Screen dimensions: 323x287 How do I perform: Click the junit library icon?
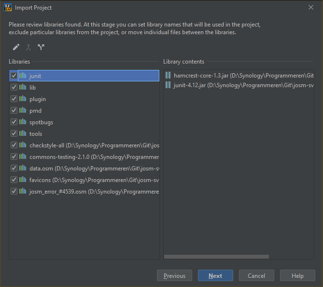[x=23, y=76]
